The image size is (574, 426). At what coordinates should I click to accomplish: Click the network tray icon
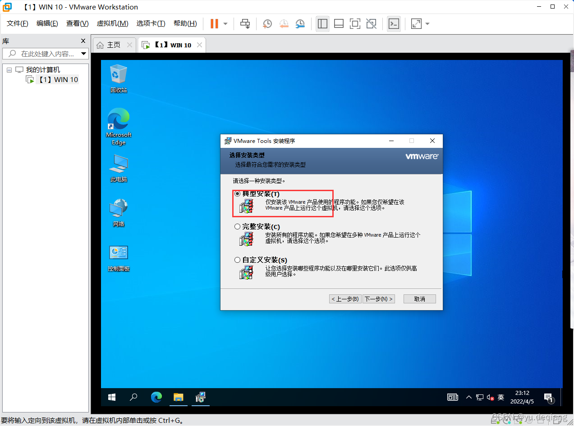point(480,397)
